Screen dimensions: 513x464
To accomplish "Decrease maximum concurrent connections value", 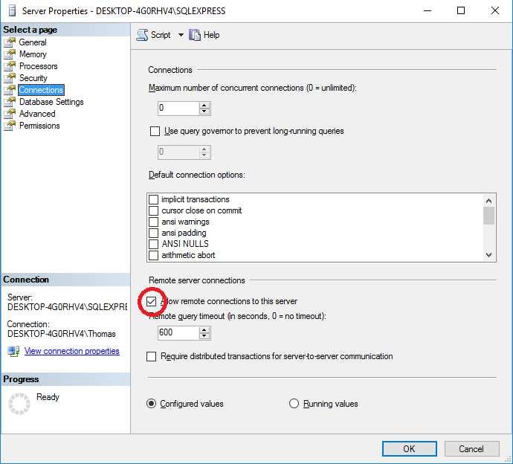I will pos(204,112).
